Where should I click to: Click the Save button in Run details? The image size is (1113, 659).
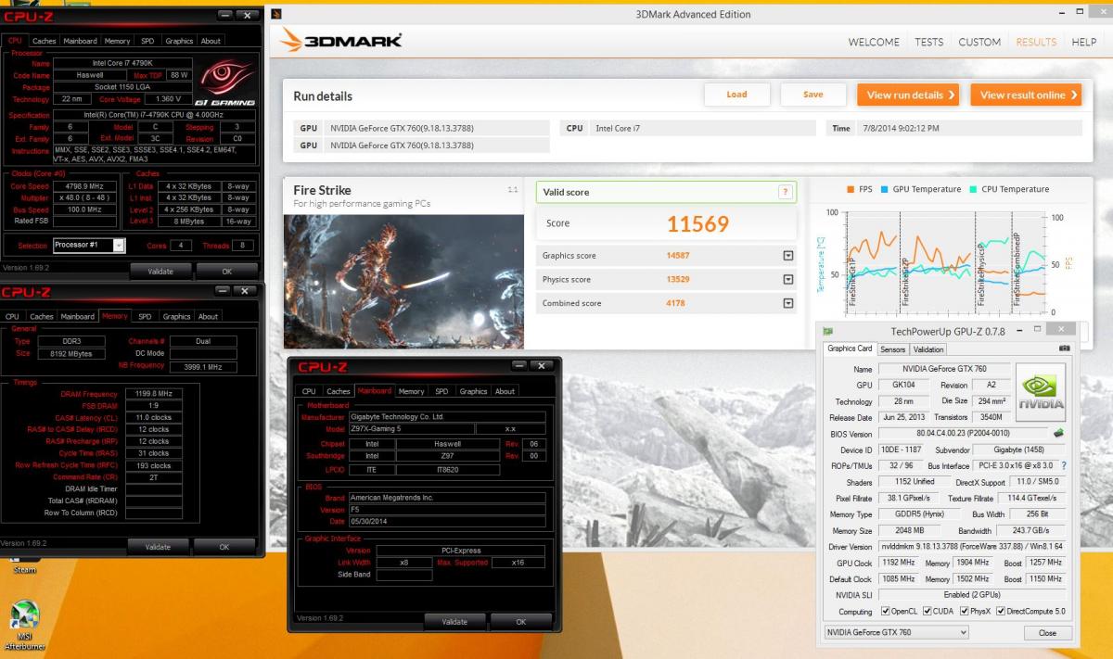[x=813, y=95]
